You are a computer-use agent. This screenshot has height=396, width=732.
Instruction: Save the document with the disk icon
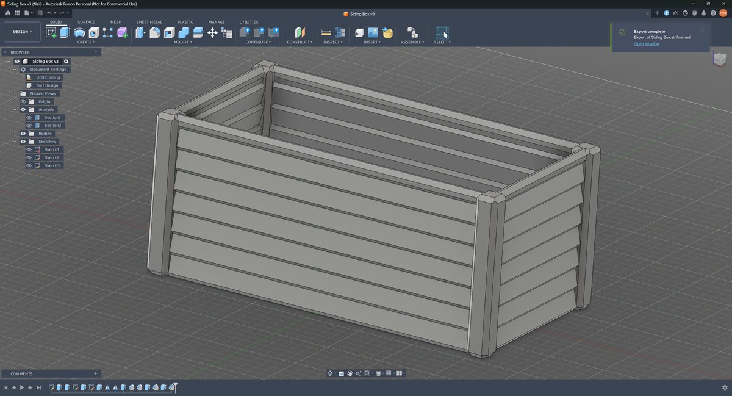tap(40, 13)
